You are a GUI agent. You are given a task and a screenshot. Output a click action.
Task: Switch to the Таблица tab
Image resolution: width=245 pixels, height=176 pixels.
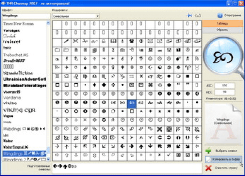point(222,23)
